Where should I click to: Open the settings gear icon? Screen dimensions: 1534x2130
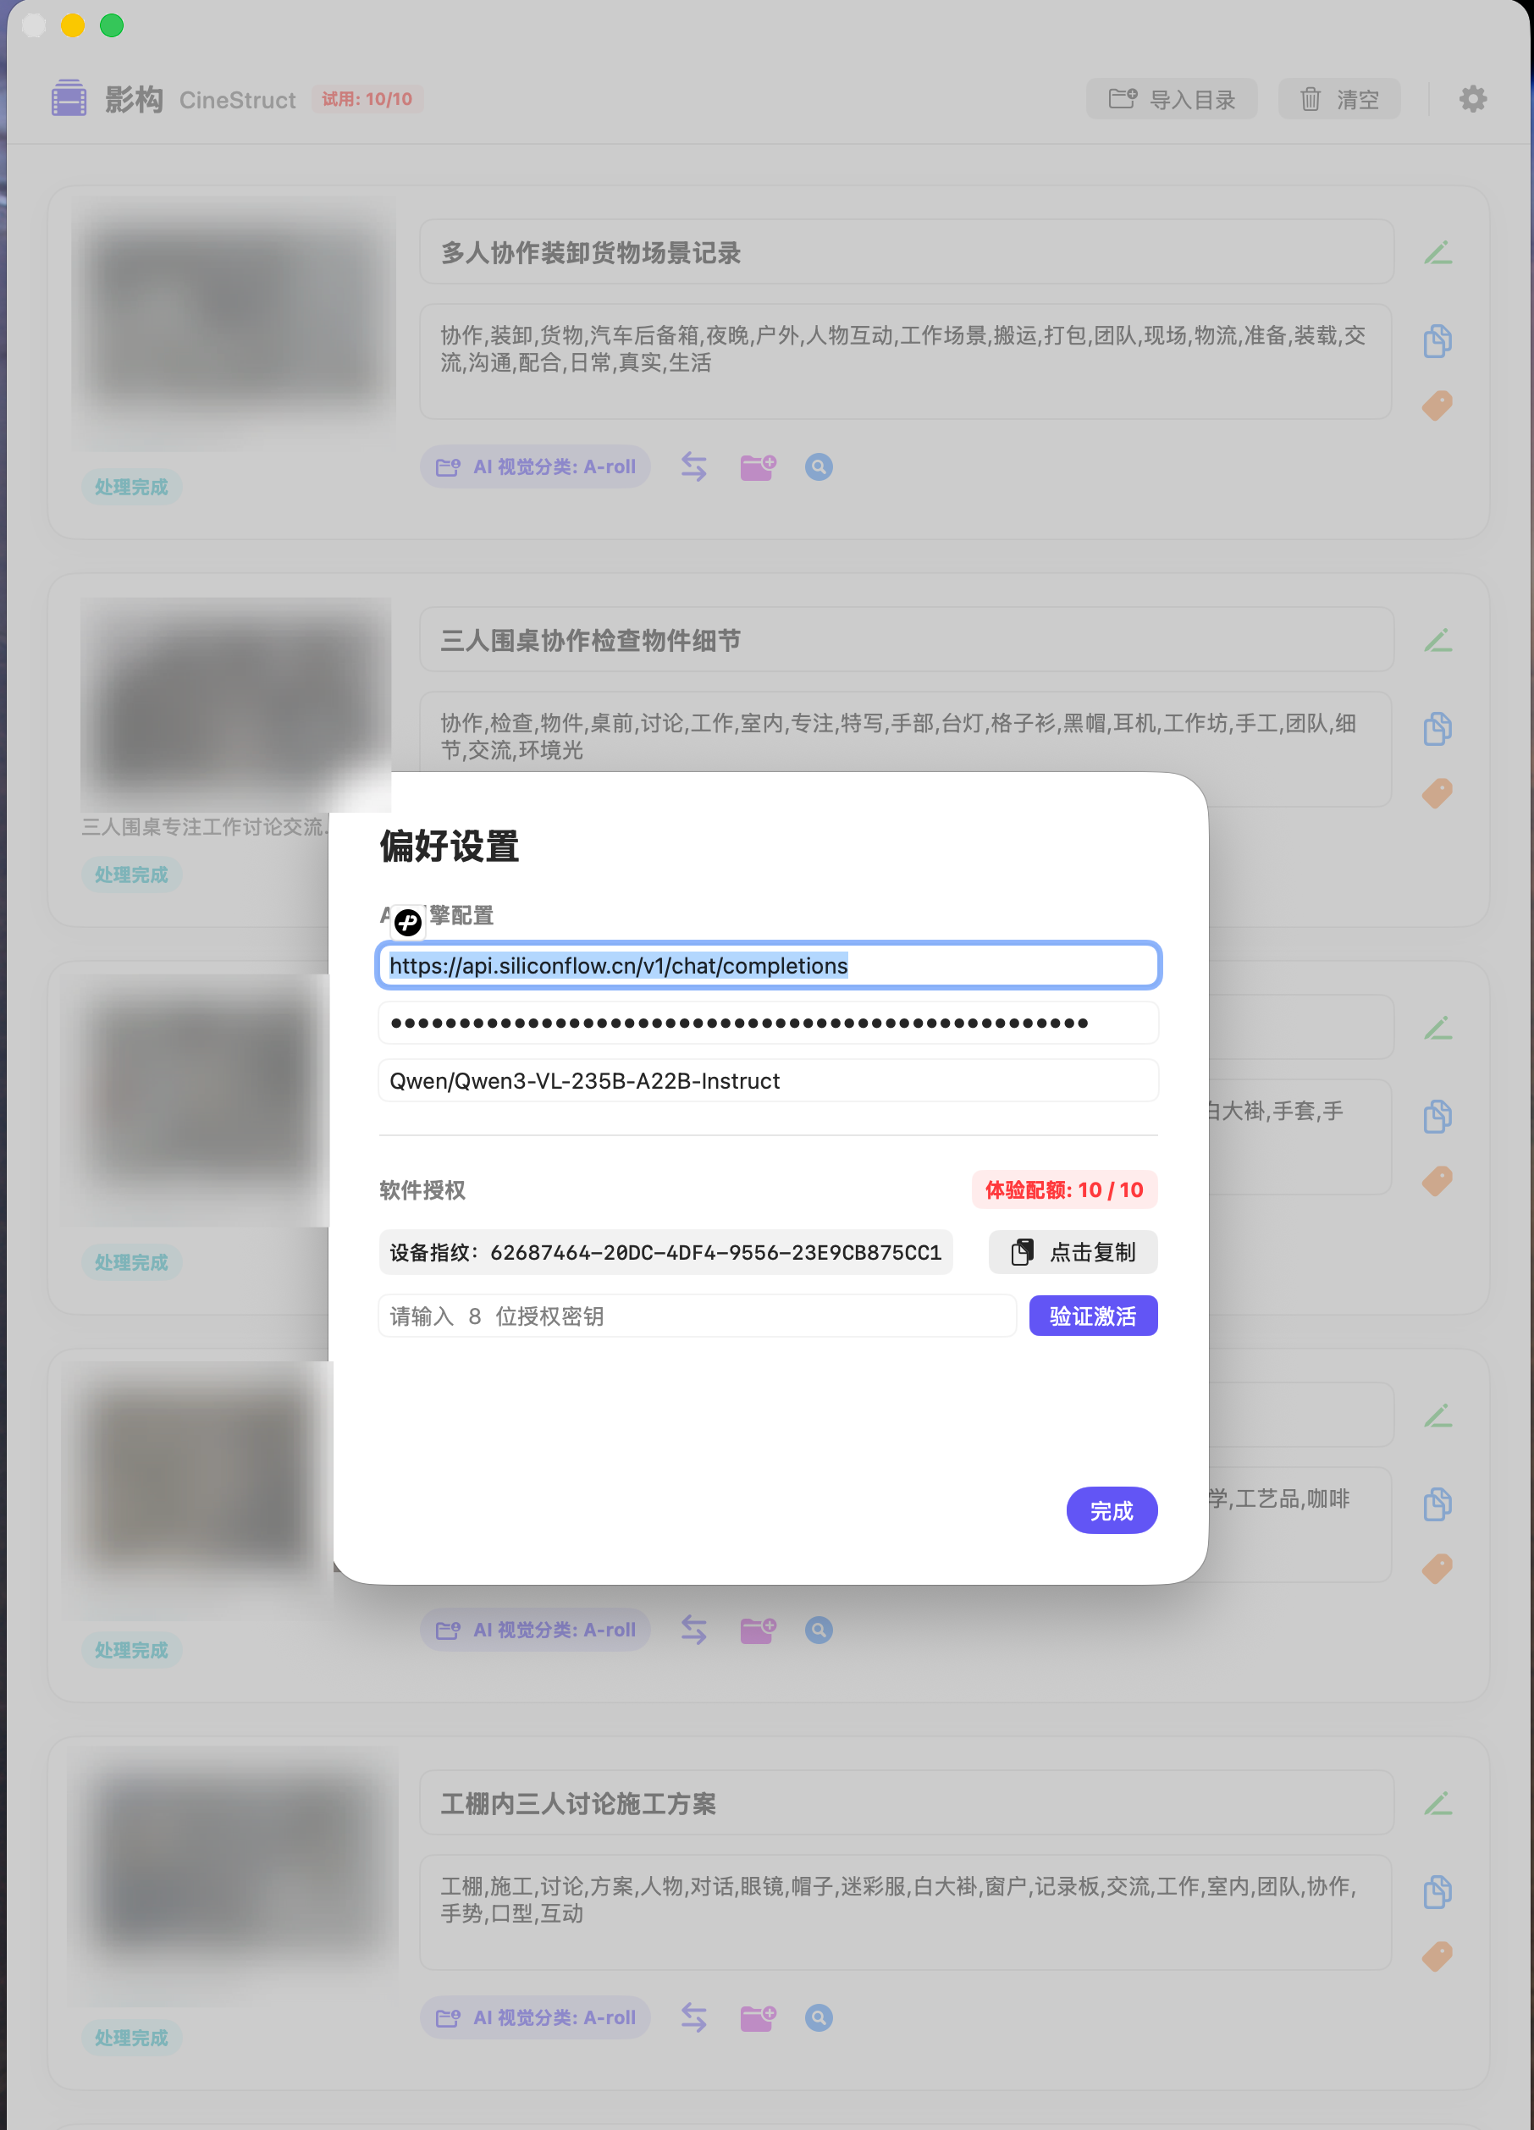(x=1472, y=98)
